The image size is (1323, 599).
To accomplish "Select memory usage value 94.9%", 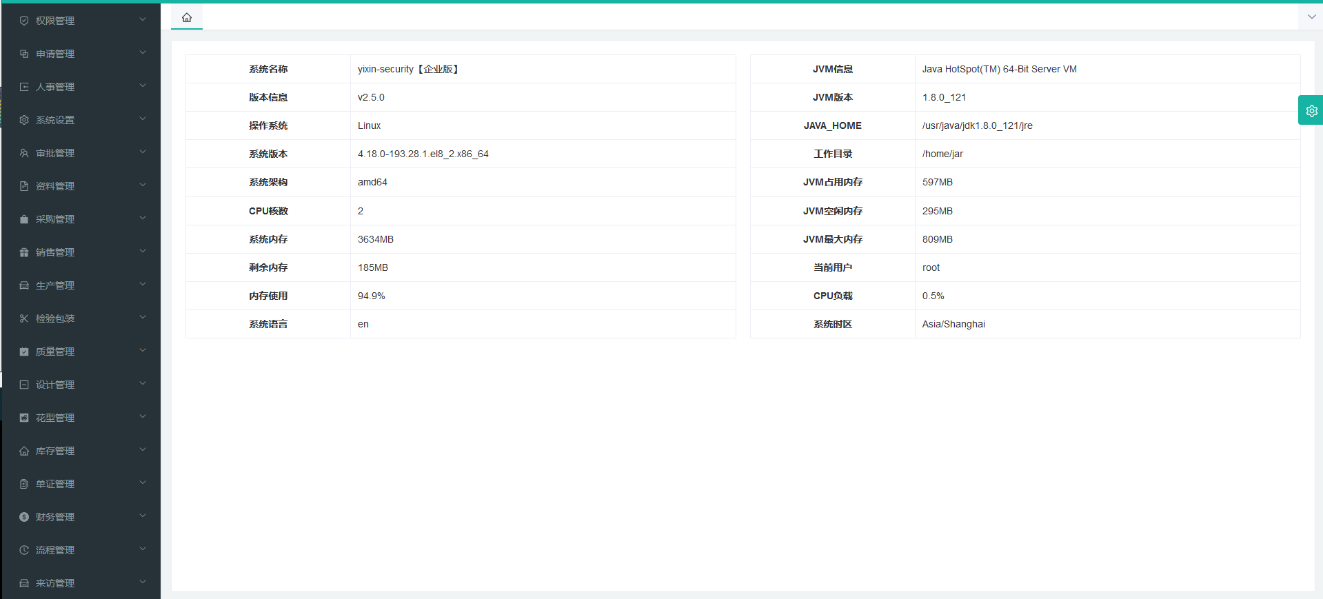I will tap(372, 296).
